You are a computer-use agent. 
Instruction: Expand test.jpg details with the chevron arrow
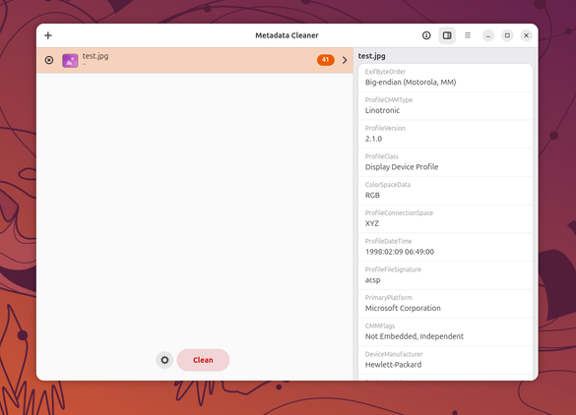[345, 60]
